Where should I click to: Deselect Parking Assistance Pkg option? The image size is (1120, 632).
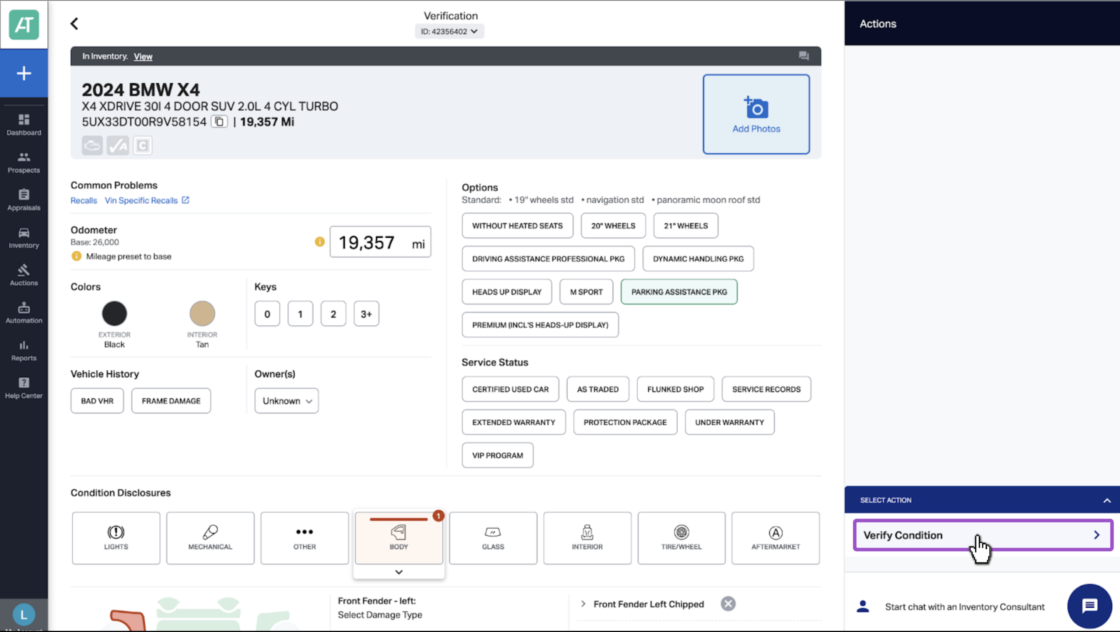point(679,292)
